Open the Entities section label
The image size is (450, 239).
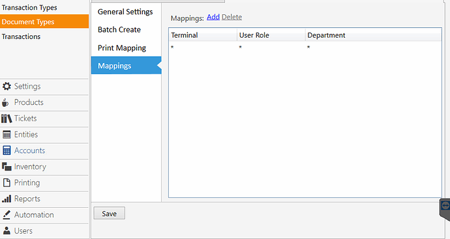click(26, 134)
